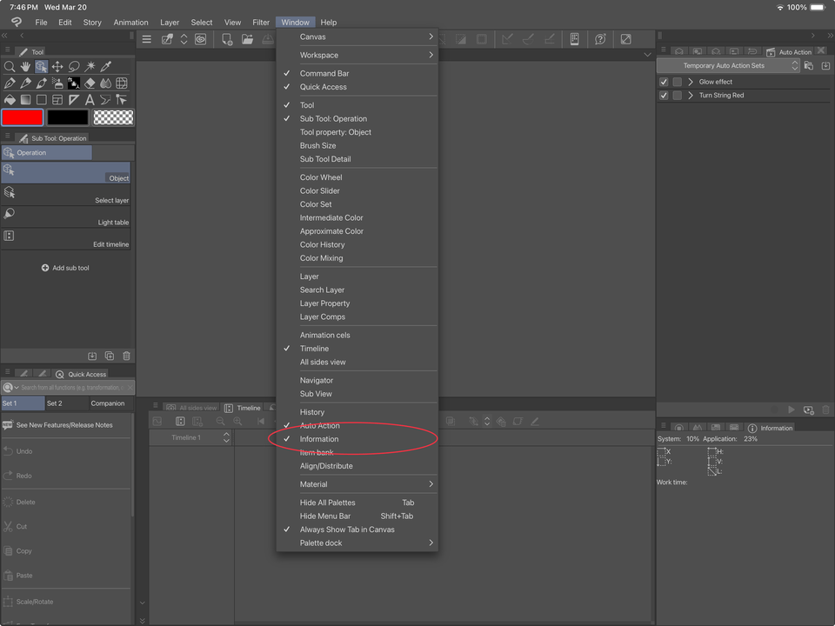Switch to Set 2 tab
Image resolution: width=835 pixels, height=626 pixels.
[x=67, y=403]
